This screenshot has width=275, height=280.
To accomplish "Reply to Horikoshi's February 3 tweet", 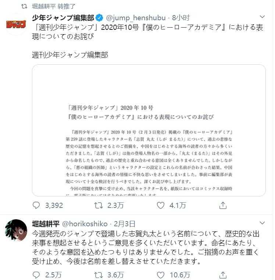I will [x=36, y=275].
